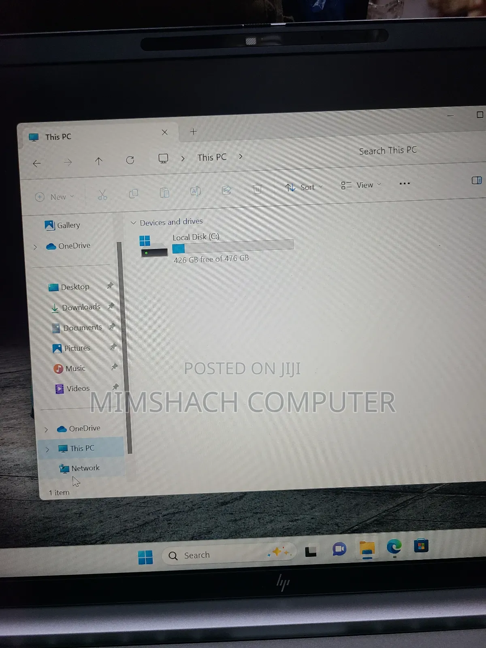The width and height of the screenshot is (486, 648).
Task: Open the Music quick access folder
Action: tap(70, 368)
